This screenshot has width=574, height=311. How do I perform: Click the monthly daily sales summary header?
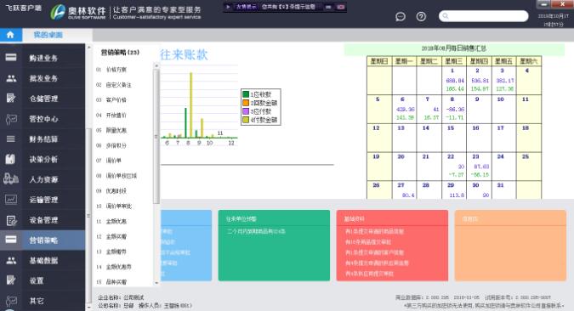coord(454,48)
